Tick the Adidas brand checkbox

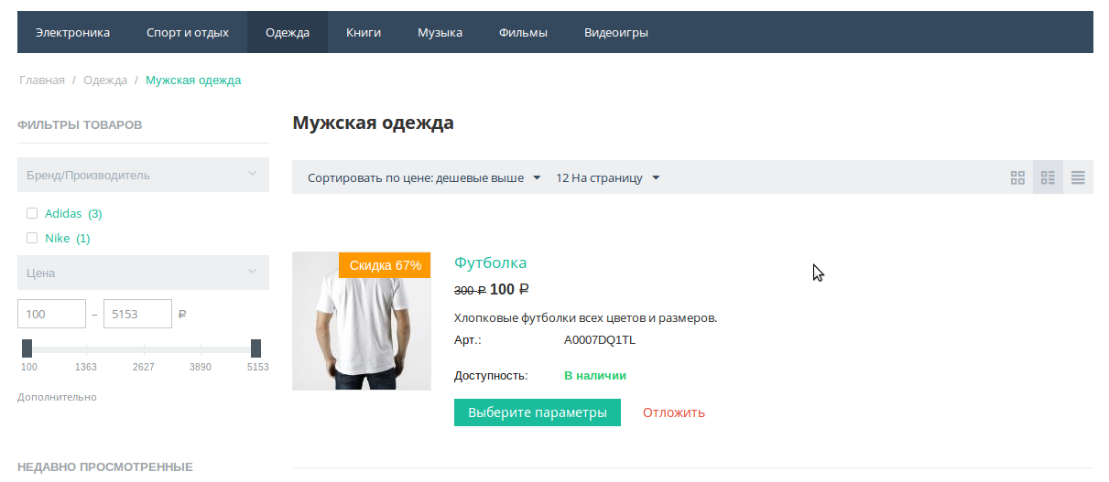pyautogui.click(x=32, y=213)
